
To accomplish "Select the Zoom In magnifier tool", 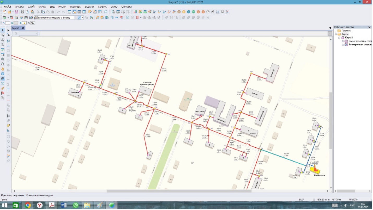I will (x=3, y=59).
